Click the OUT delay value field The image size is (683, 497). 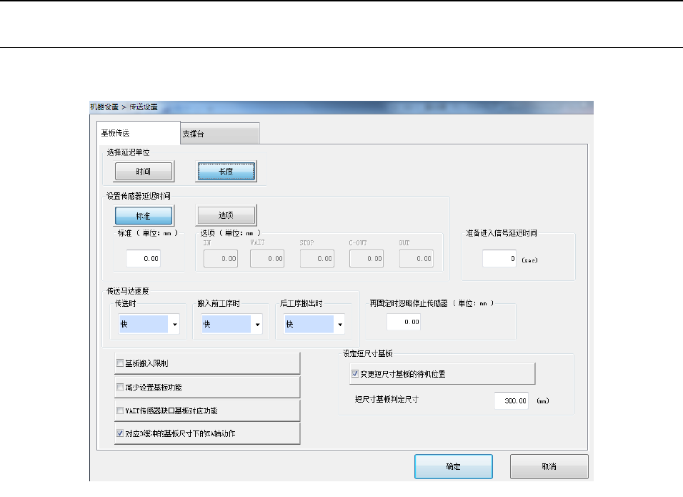[x=417, y=259]
